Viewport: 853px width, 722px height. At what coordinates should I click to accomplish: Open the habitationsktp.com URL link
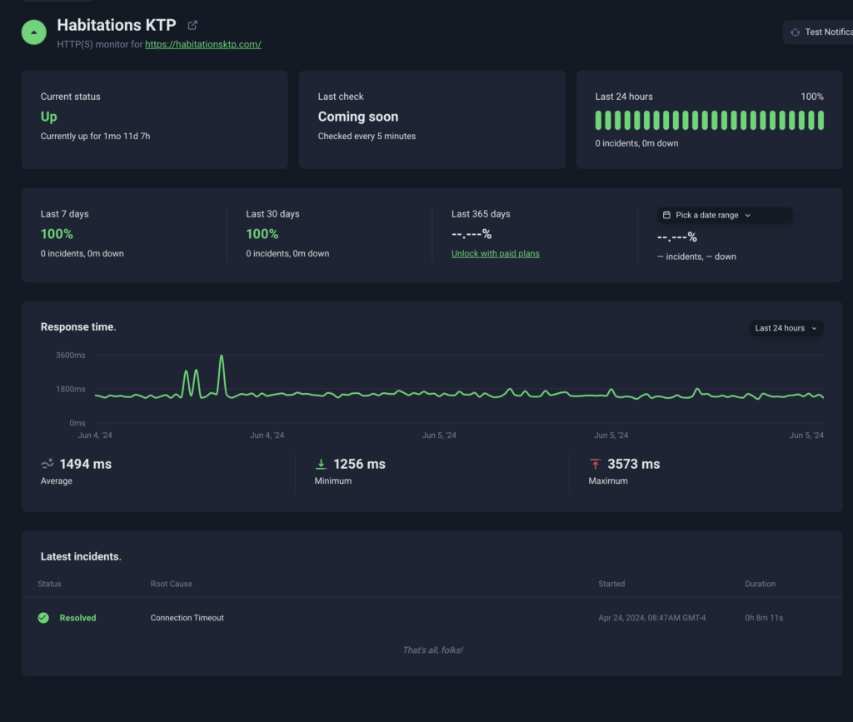click(203, 44)
